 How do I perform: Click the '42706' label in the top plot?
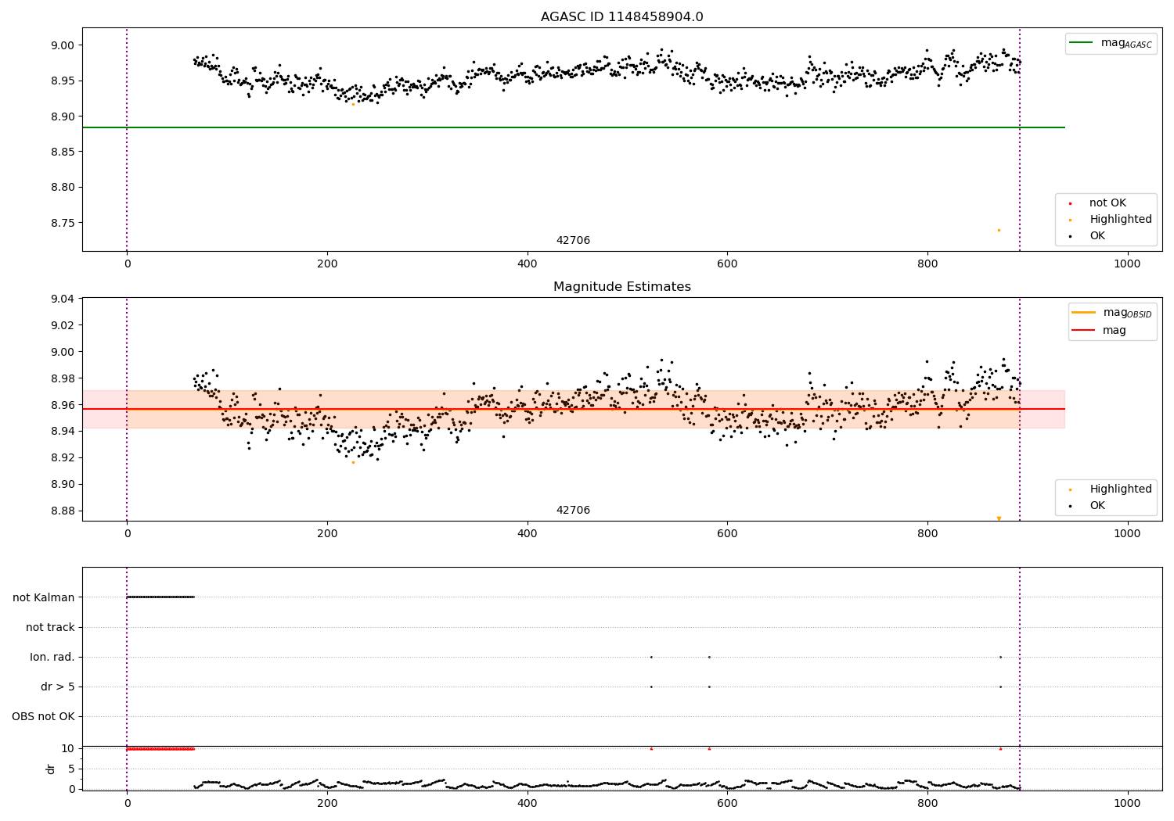573,241
